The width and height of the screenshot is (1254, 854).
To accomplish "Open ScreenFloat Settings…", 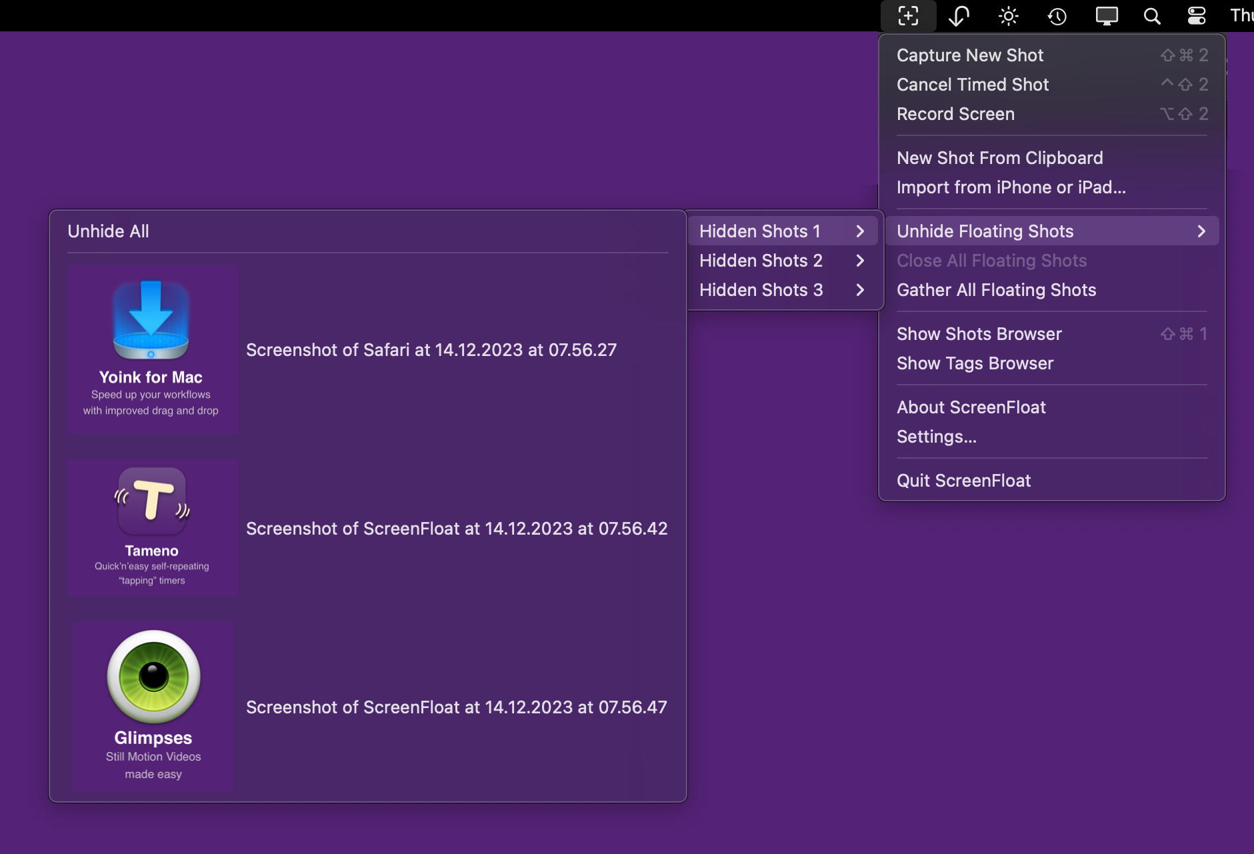I will [x=936, y=437].
